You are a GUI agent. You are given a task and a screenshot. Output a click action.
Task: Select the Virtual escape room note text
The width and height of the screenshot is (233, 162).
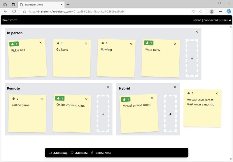136,105
